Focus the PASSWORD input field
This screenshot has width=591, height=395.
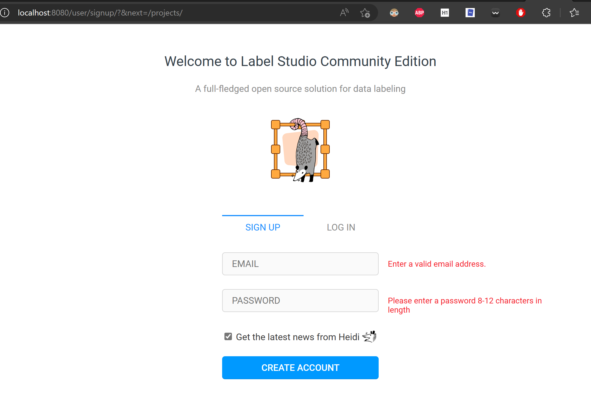tap(300, 301)
